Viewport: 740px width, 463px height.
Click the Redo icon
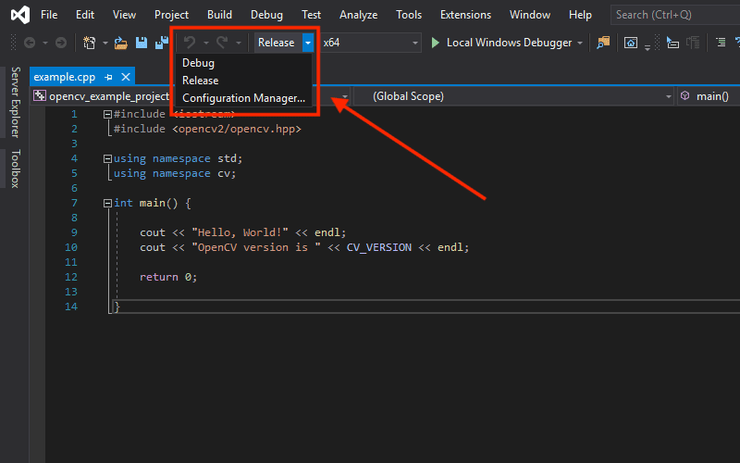coord(222,43)
